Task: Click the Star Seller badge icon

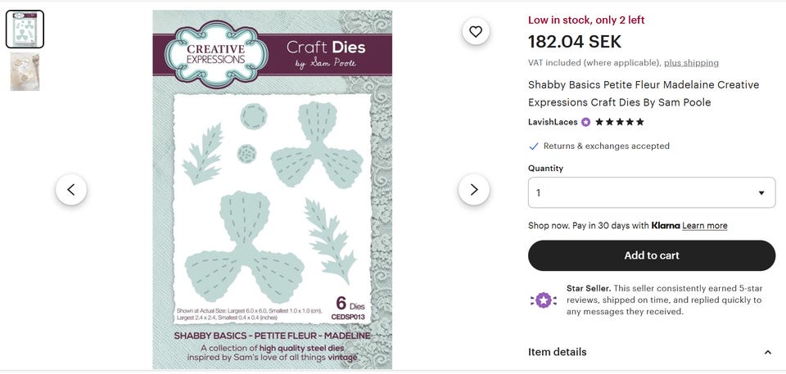Action: click(x=543, y=300)
